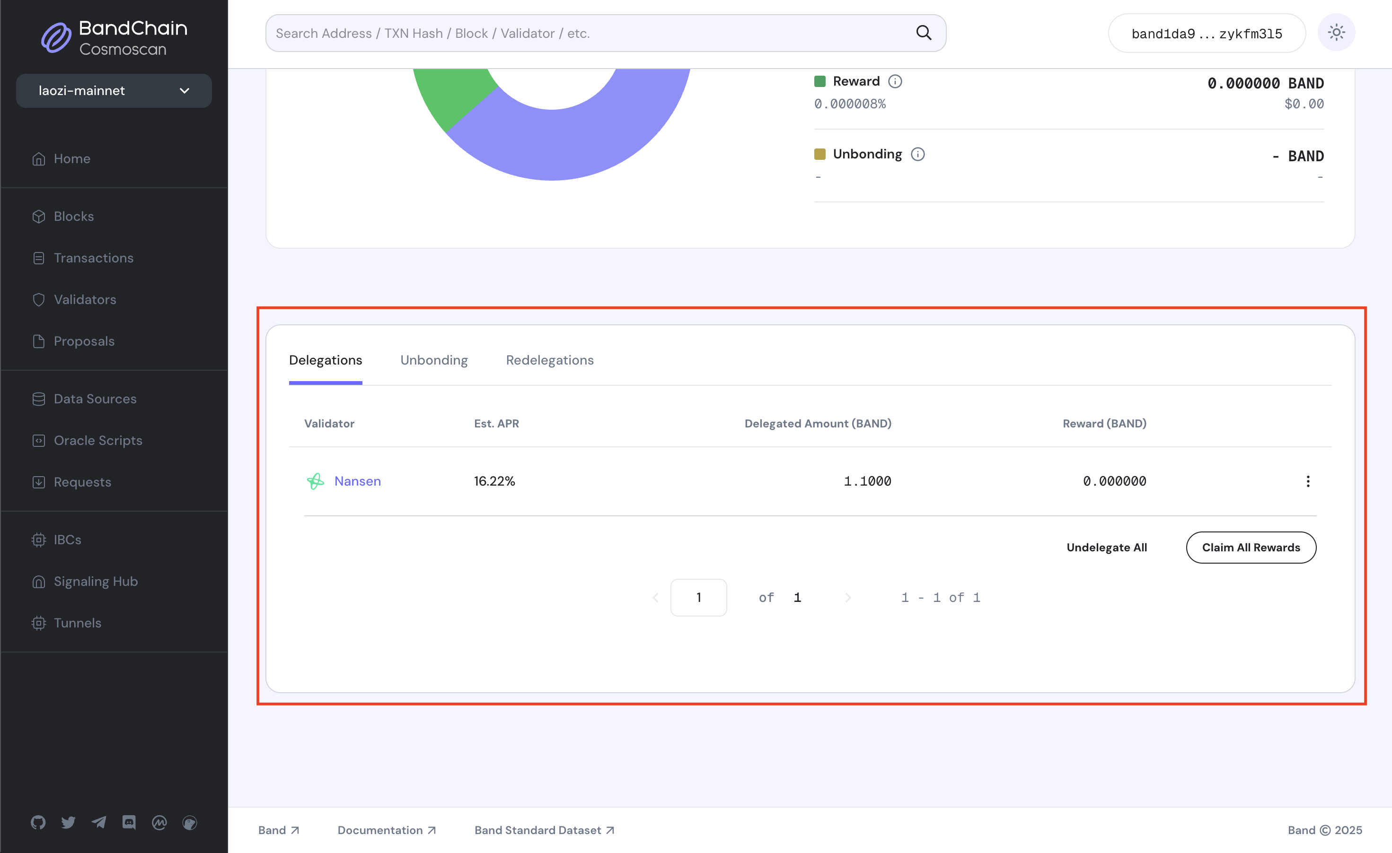Open the Discord community icon
The height and width of the screenshot is (853, 1392).
[x=129, y=822]
